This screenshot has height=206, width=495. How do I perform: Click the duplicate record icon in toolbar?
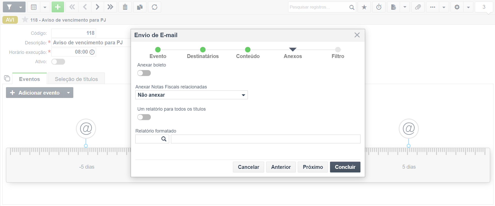pos(140,7)
